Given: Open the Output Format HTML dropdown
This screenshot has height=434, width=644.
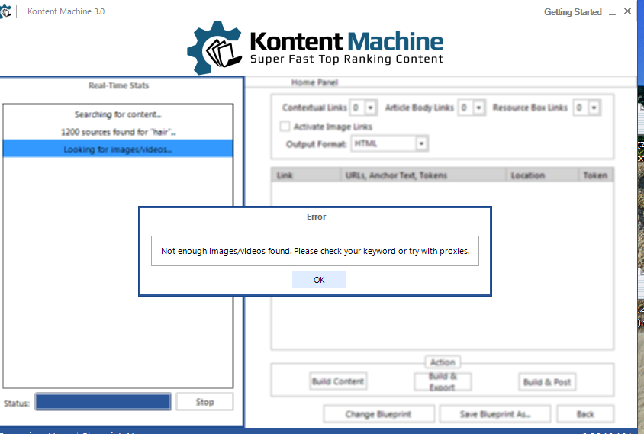Looking at the screenshot, I should click(x=421, y=143).
